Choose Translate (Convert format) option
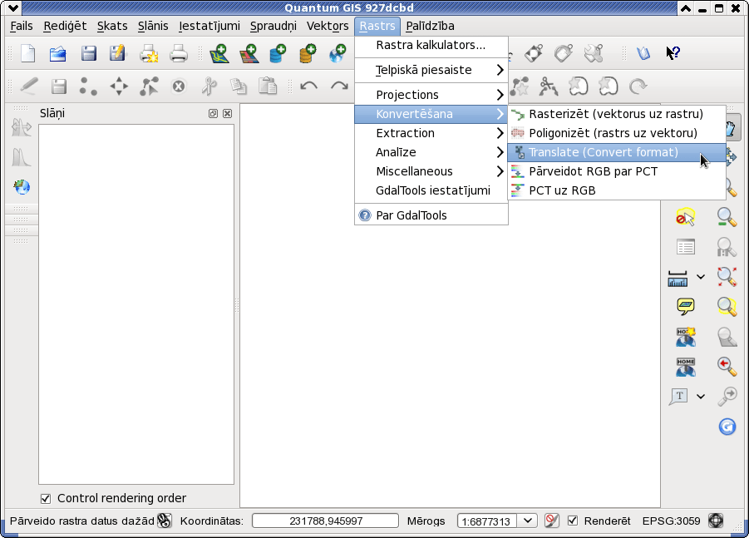The height and width of the screenshot is (538, 749). tap(617, 152)
